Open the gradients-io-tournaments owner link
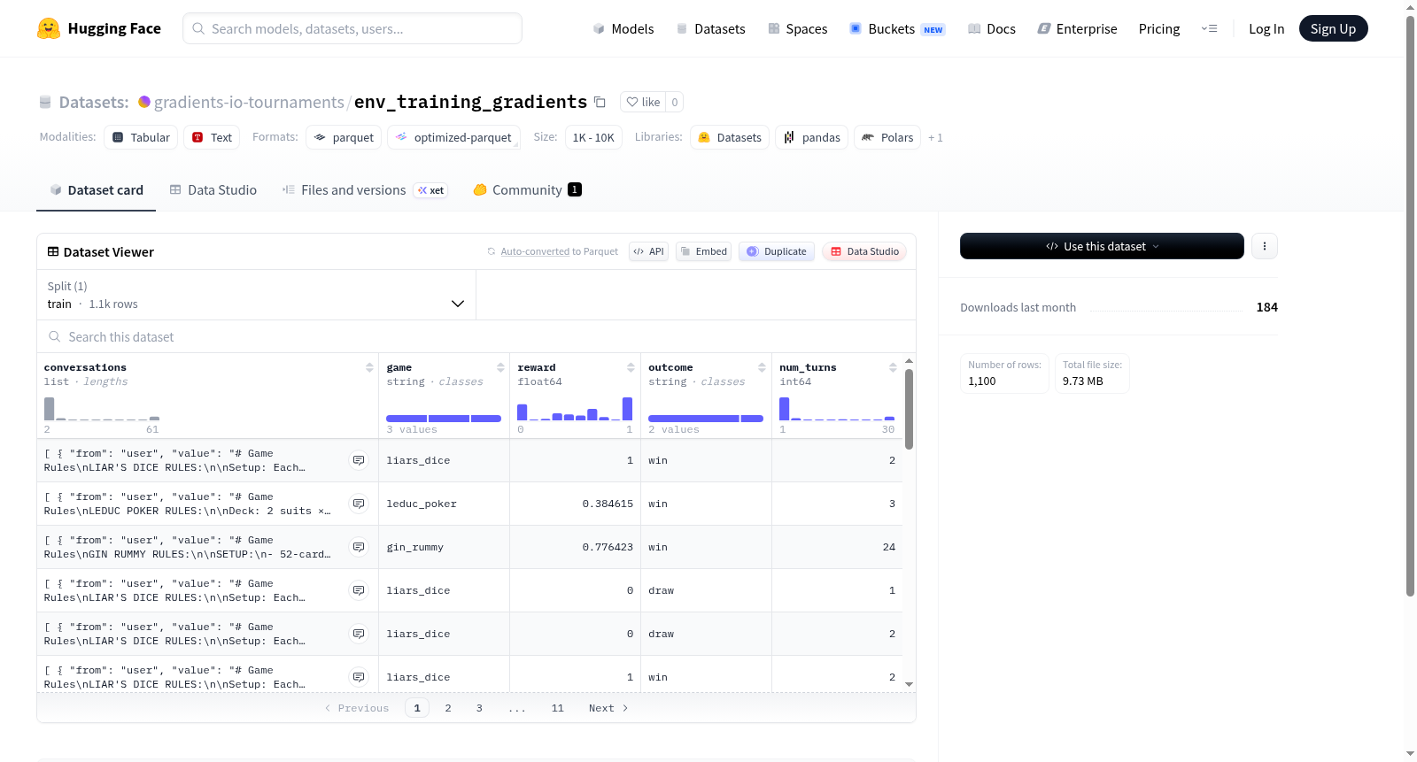 [249, 102]
